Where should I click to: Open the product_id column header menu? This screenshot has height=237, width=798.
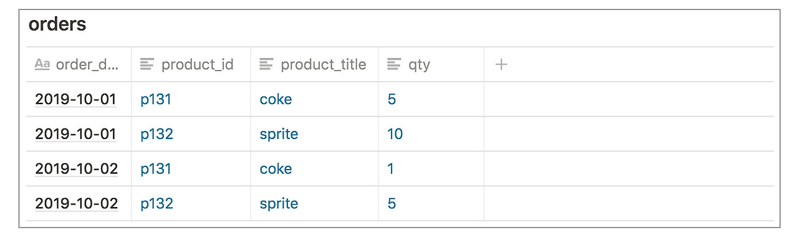(191, 64)
